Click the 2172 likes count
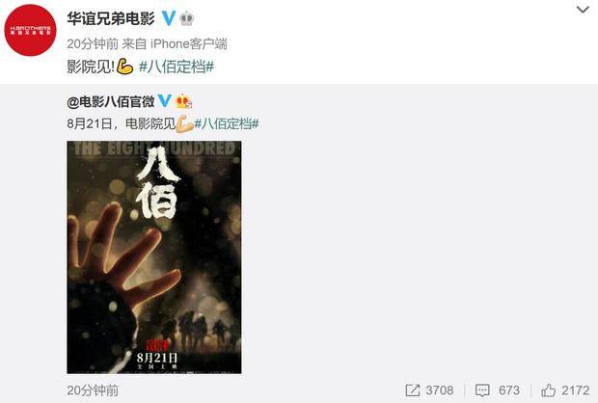598x403 pixels. pos(576,390)
